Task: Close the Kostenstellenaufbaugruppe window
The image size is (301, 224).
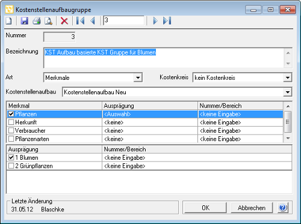Action: pyautogui.click(x=288, y=10)
